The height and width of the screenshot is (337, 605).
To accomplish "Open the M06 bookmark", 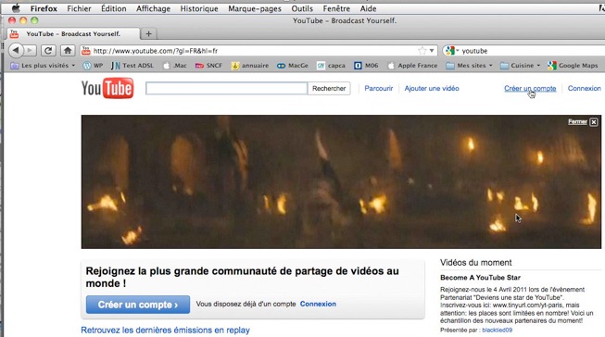I will click(366, 66).
